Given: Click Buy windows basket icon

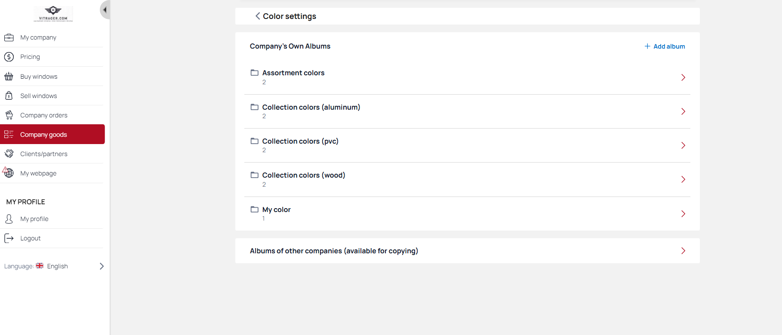Looking at the screenshot, I should 9,77.
